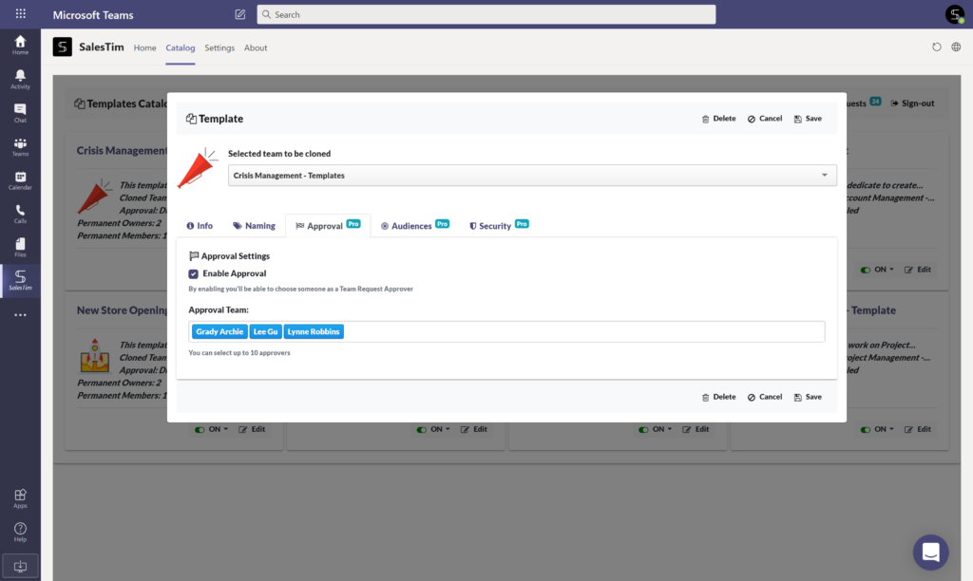The height and width of the screenshot is (581, 973).
Task: Open the SalesTim Settings tab
Action: click(x=219, y=47)
